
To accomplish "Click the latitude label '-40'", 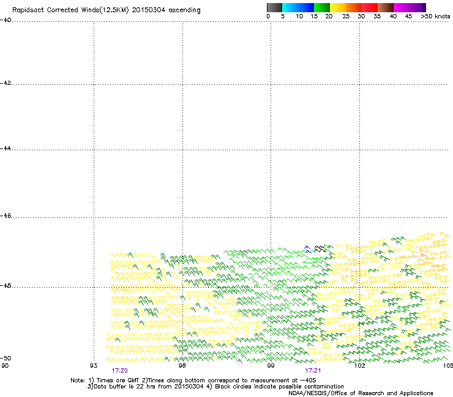I will coord(6,20).
